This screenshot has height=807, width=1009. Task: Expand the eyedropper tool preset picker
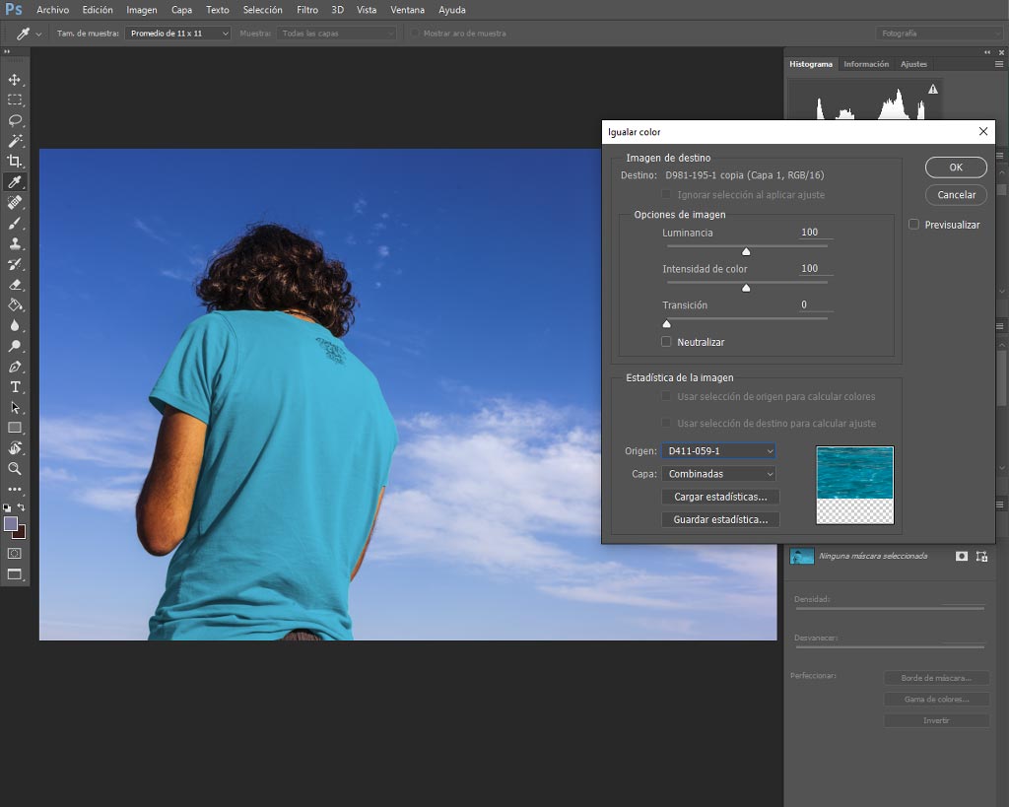click(x=38, y=34)
